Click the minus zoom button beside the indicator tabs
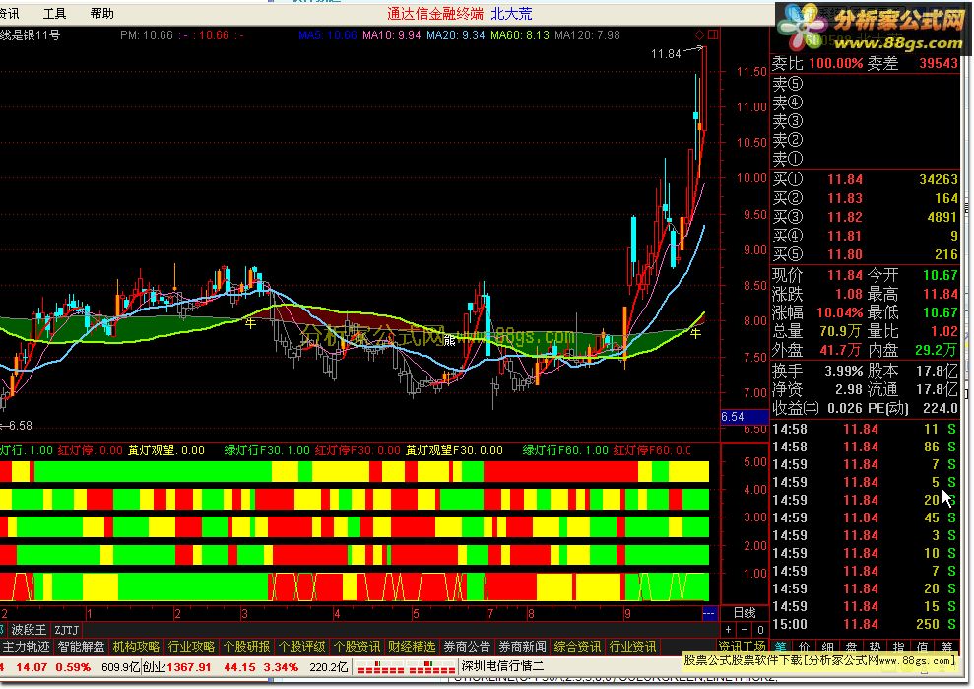The height and width of the screenshot is (689, 974). pos(745,629)
